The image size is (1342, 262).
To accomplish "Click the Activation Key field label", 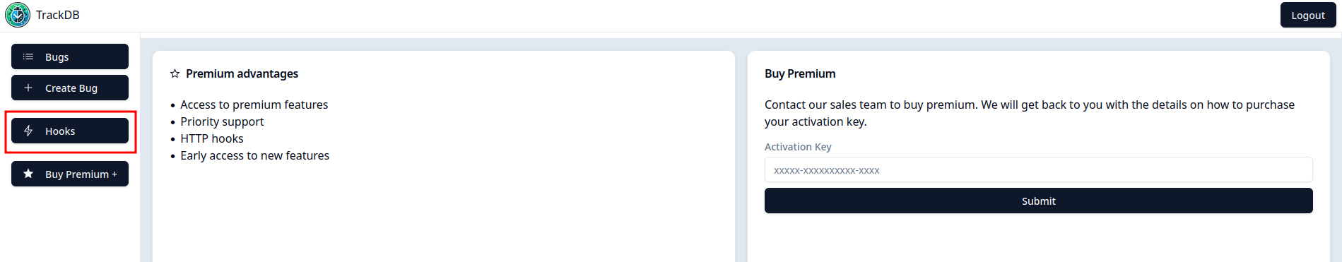I will click(798, 147).
